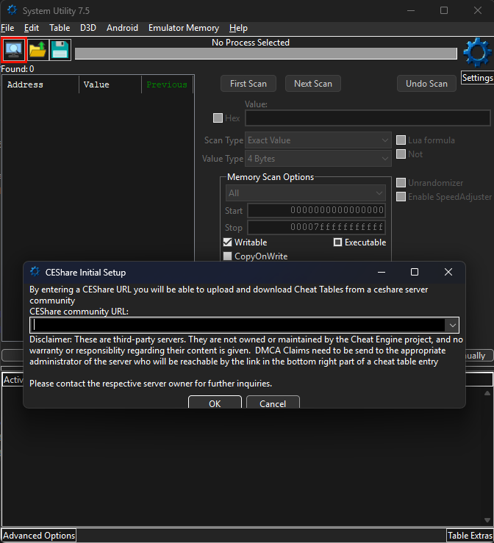This screenshot has width=494, height=543.
Task: Click the scan Value input field
Action: point(368,118)
